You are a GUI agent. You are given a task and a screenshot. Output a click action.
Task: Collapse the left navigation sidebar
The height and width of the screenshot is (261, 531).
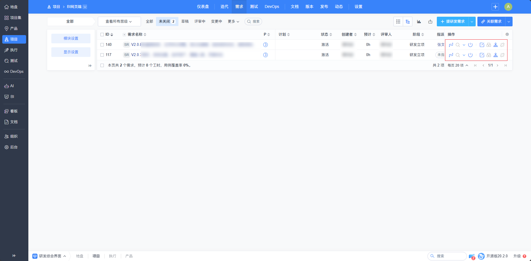tap(14, 256)
